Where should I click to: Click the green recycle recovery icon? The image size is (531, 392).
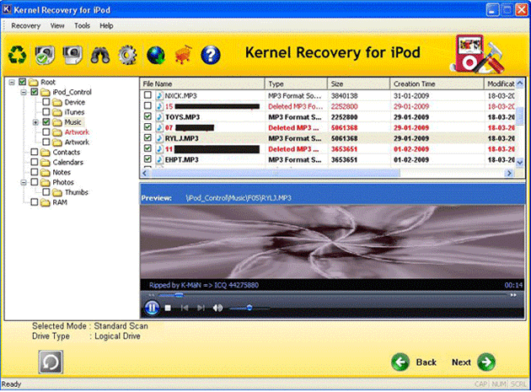click(x=17, y=55)
